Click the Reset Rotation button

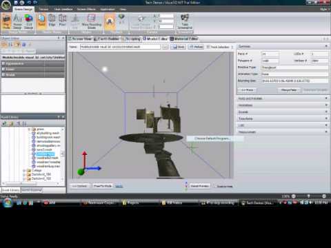point(199,186)
